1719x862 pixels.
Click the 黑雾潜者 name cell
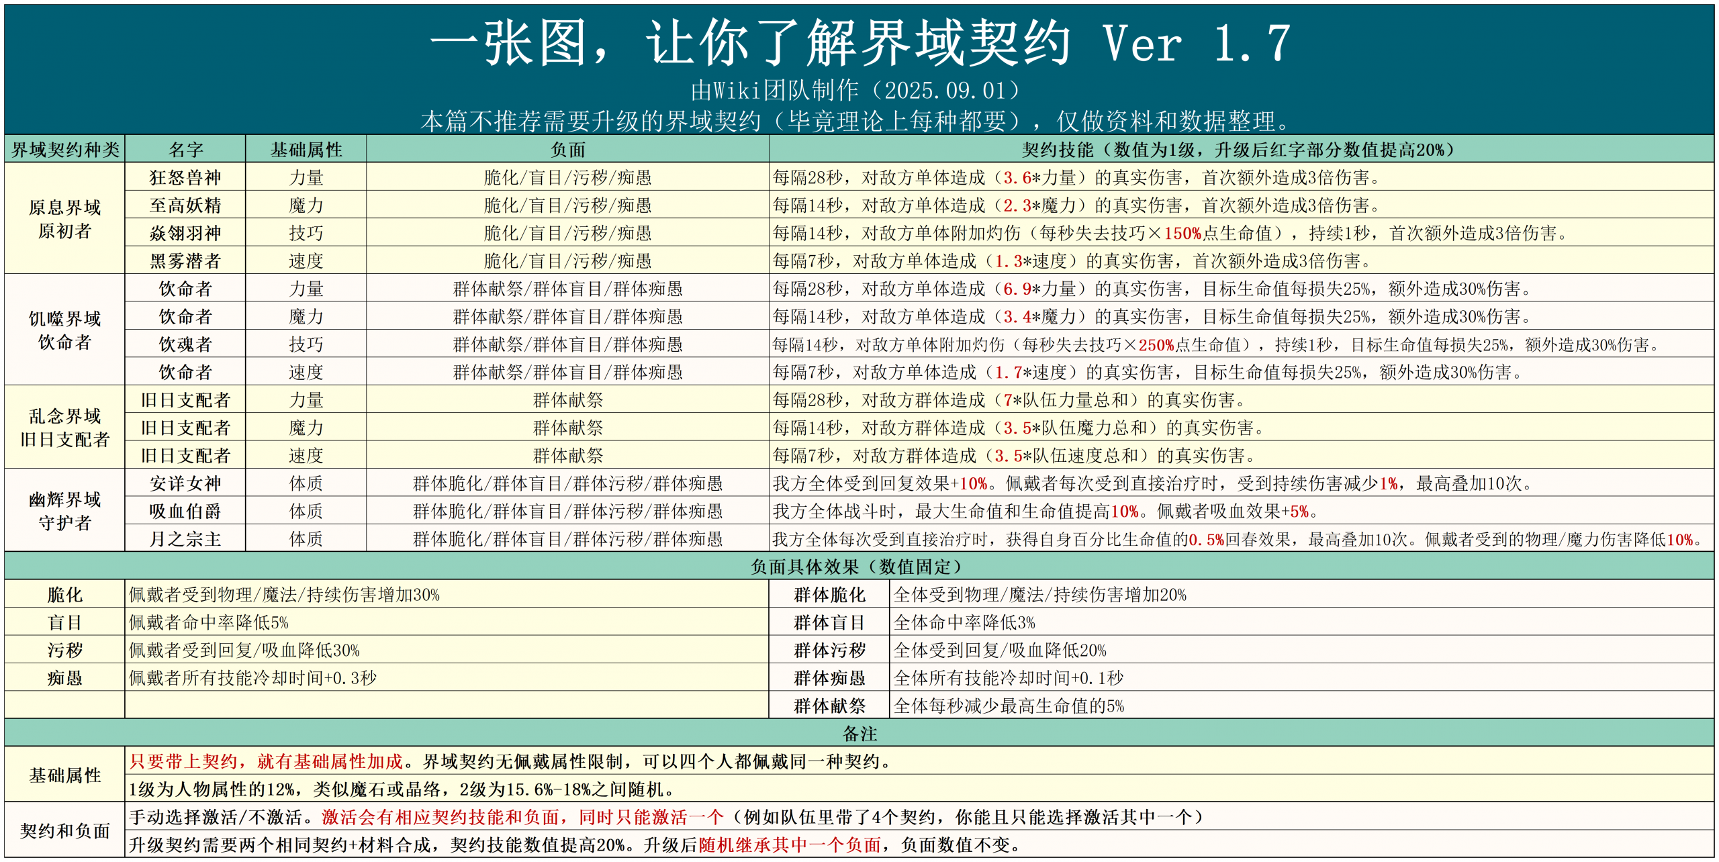185,260
